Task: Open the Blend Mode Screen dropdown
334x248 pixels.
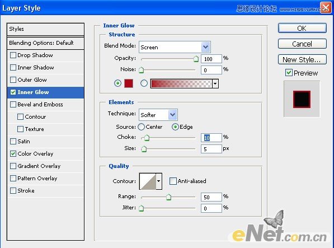Action: click(175, 47)
